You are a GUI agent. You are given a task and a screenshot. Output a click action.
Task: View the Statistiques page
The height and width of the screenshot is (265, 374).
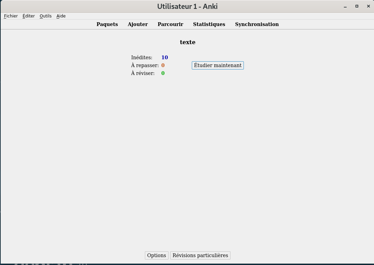pyautogui.click(x=209, y=24)
